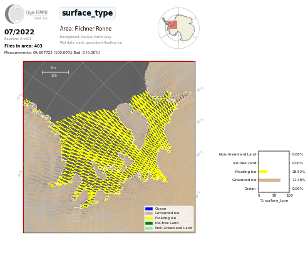Click the Antarctica locator inset map
This screenshot has width=308, height=256.
[178, 28]
